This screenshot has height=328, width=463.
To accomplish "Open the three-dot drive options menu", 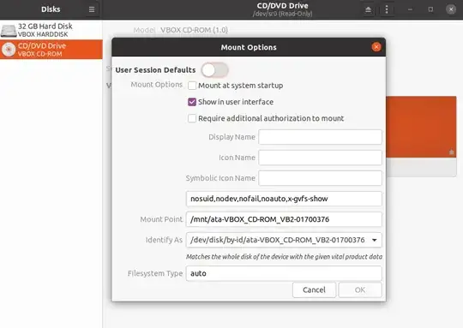I will 387,9.
